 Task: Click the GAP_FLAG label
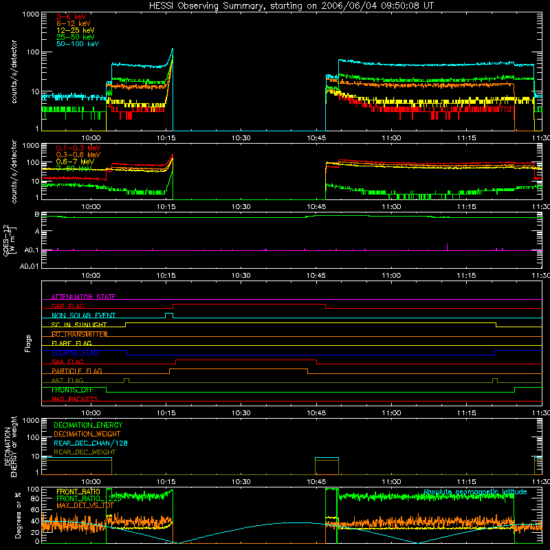67,306
